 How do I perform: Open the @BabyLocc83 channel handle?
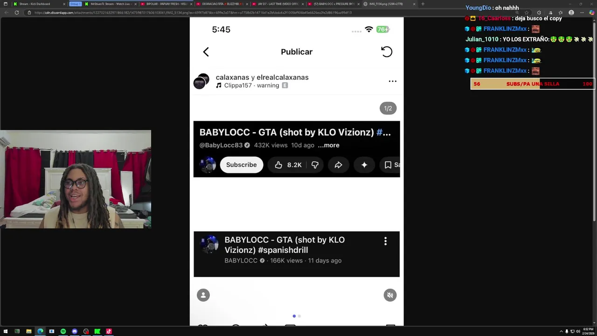pyautogui.click(x=221, y=145)
